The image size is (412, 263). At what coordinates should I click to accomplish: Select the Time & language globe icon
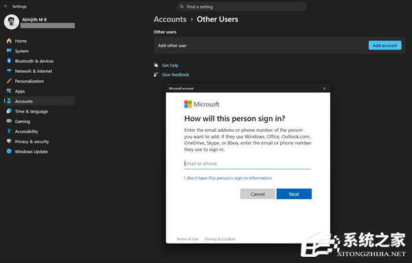click(x=9, y=111)
